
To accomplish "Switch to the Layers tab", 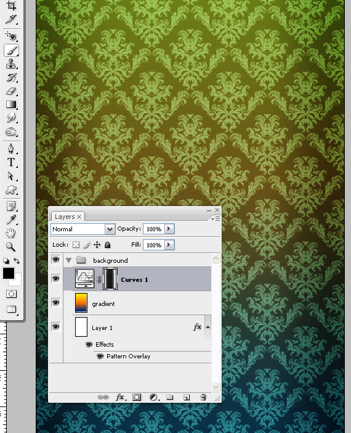I will pos(65,216).
